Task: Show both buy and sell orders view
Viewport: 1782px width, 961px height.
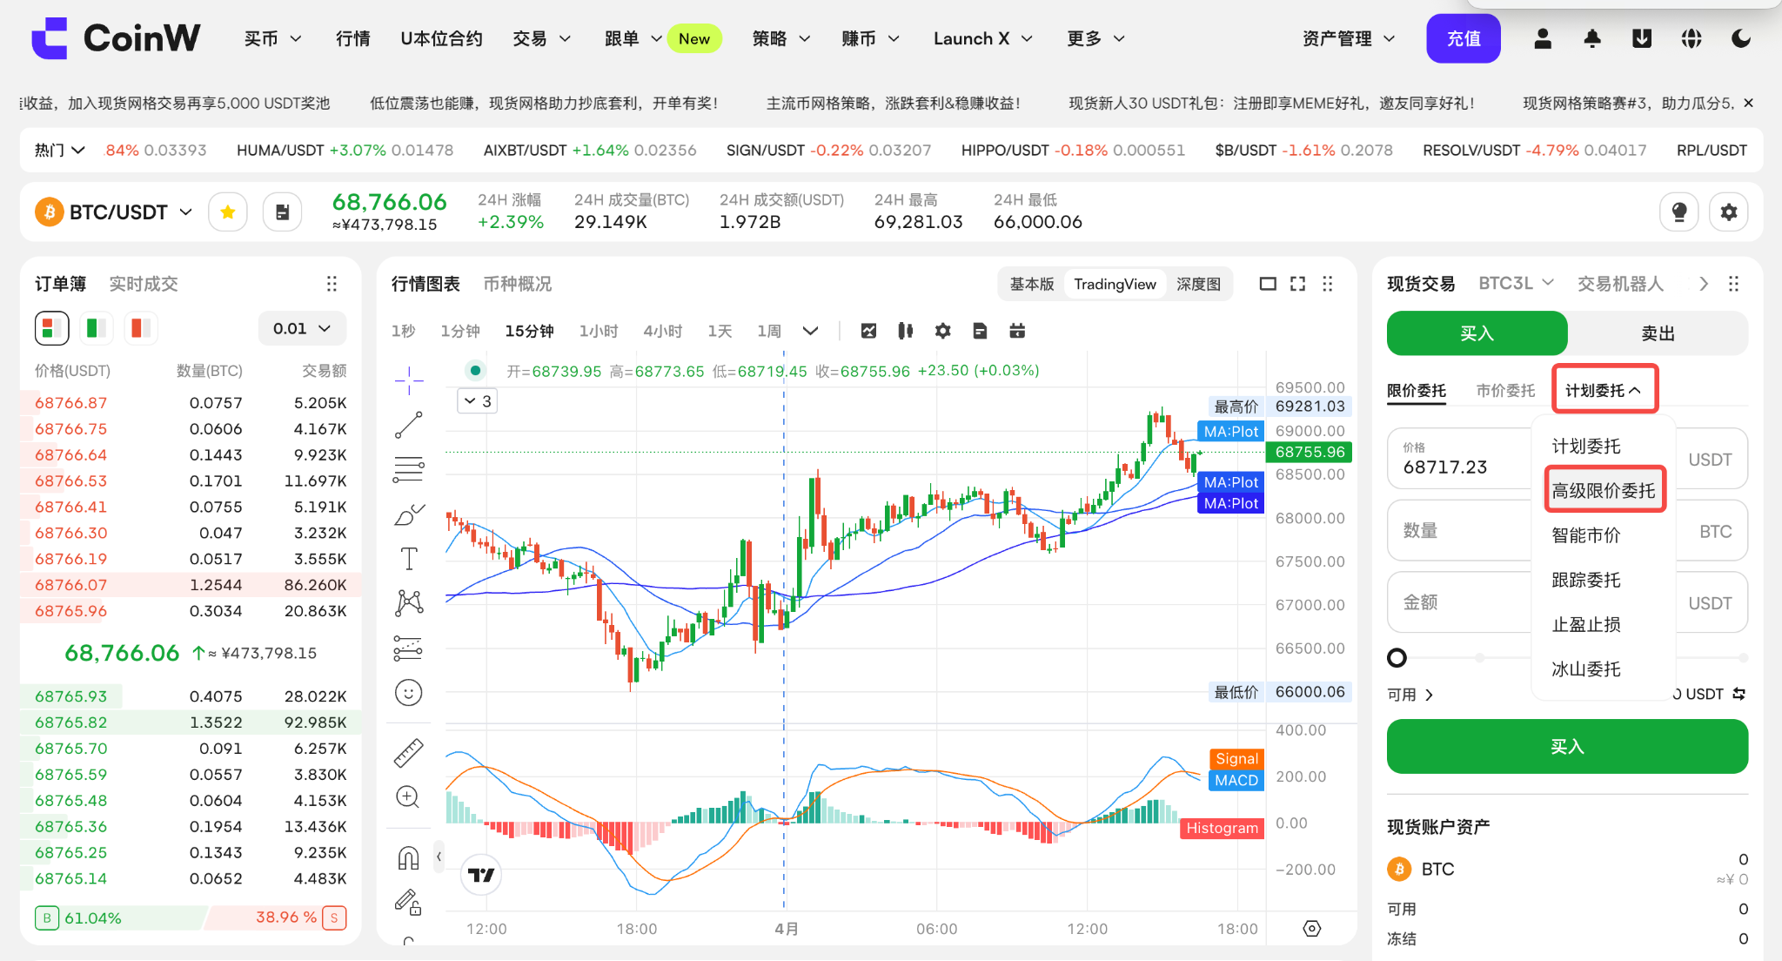Action: tap(51, 328)
